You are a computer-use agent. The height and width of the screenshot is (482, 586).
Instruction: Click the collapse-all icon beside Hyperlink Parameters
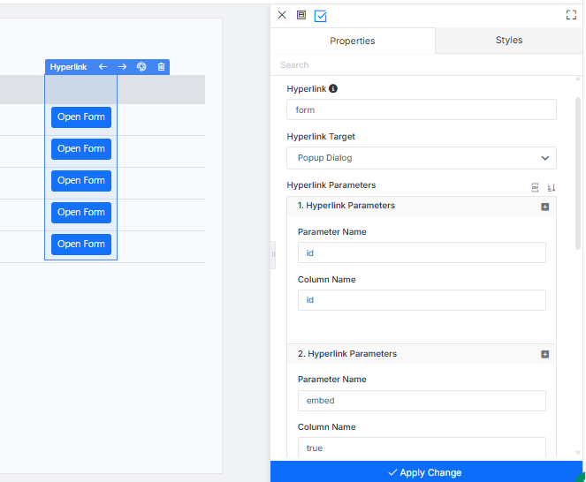535,187
